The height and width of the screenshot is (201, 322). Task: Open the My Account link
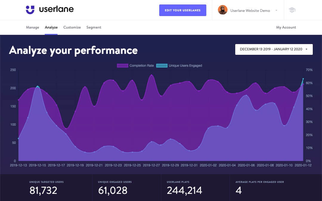pyautogui.click(x=286, y=27)
